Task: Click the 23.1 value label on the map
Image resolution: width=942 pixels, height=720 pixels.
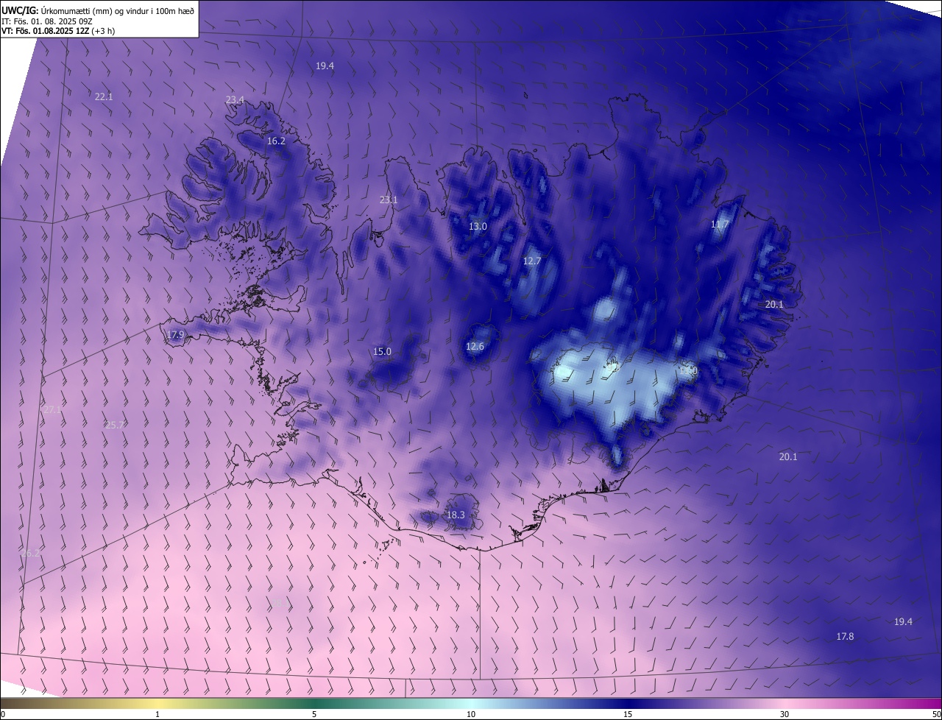Action: 389,200
